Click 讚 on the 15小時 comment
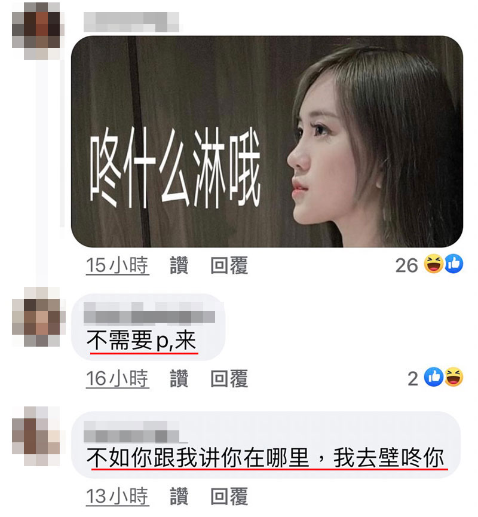The image size is (478, 517). point(179,265)
